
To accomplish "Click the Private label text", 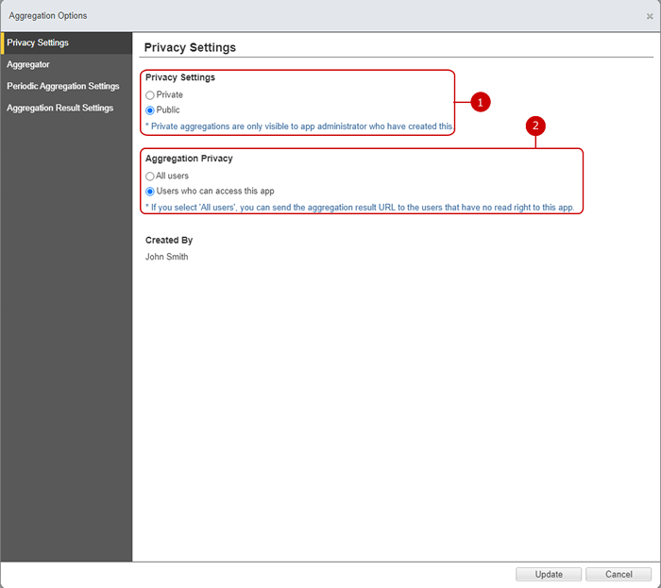I will (169, 94).
